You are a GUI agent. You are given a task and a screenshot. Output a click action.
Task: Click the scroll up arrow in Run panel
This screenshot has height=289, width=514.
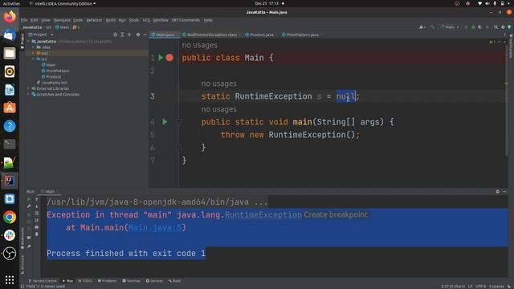click(36, 199)
